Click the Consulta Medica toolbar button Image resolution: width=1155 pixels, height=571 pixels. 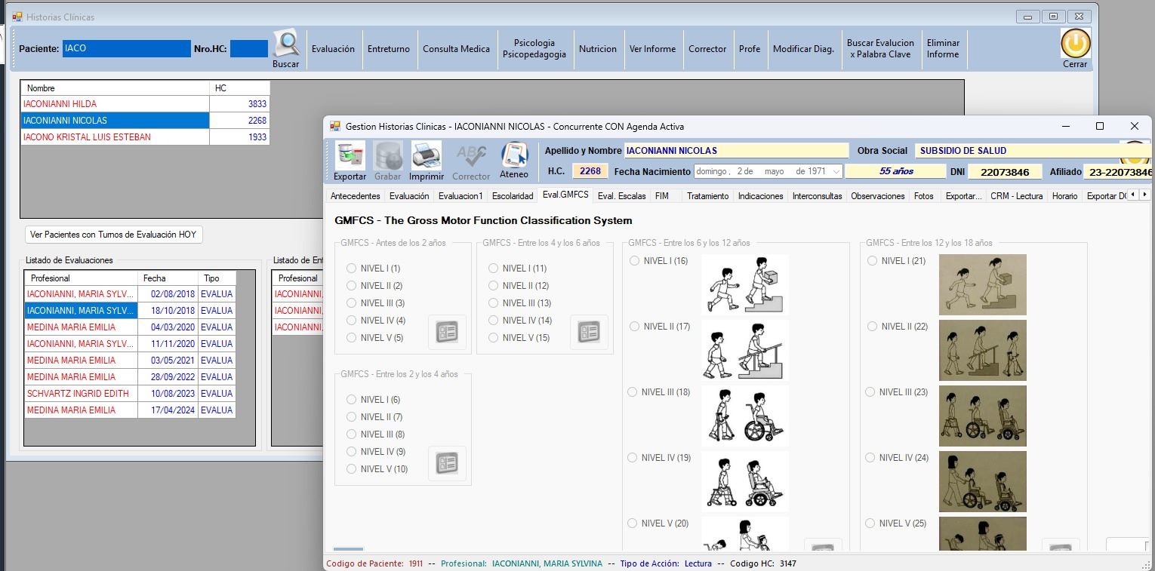coord(456,49)
